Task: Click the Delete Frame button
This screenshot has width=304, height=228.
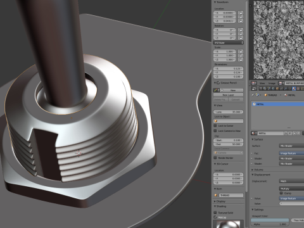Action: click(220, 99)
